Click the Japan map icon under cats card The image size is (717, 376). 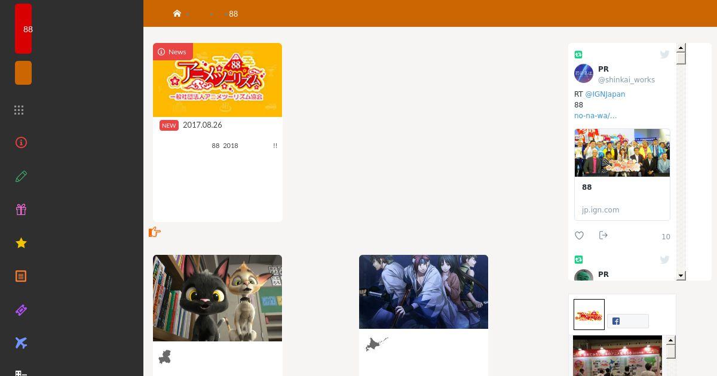tap(165, 357)
